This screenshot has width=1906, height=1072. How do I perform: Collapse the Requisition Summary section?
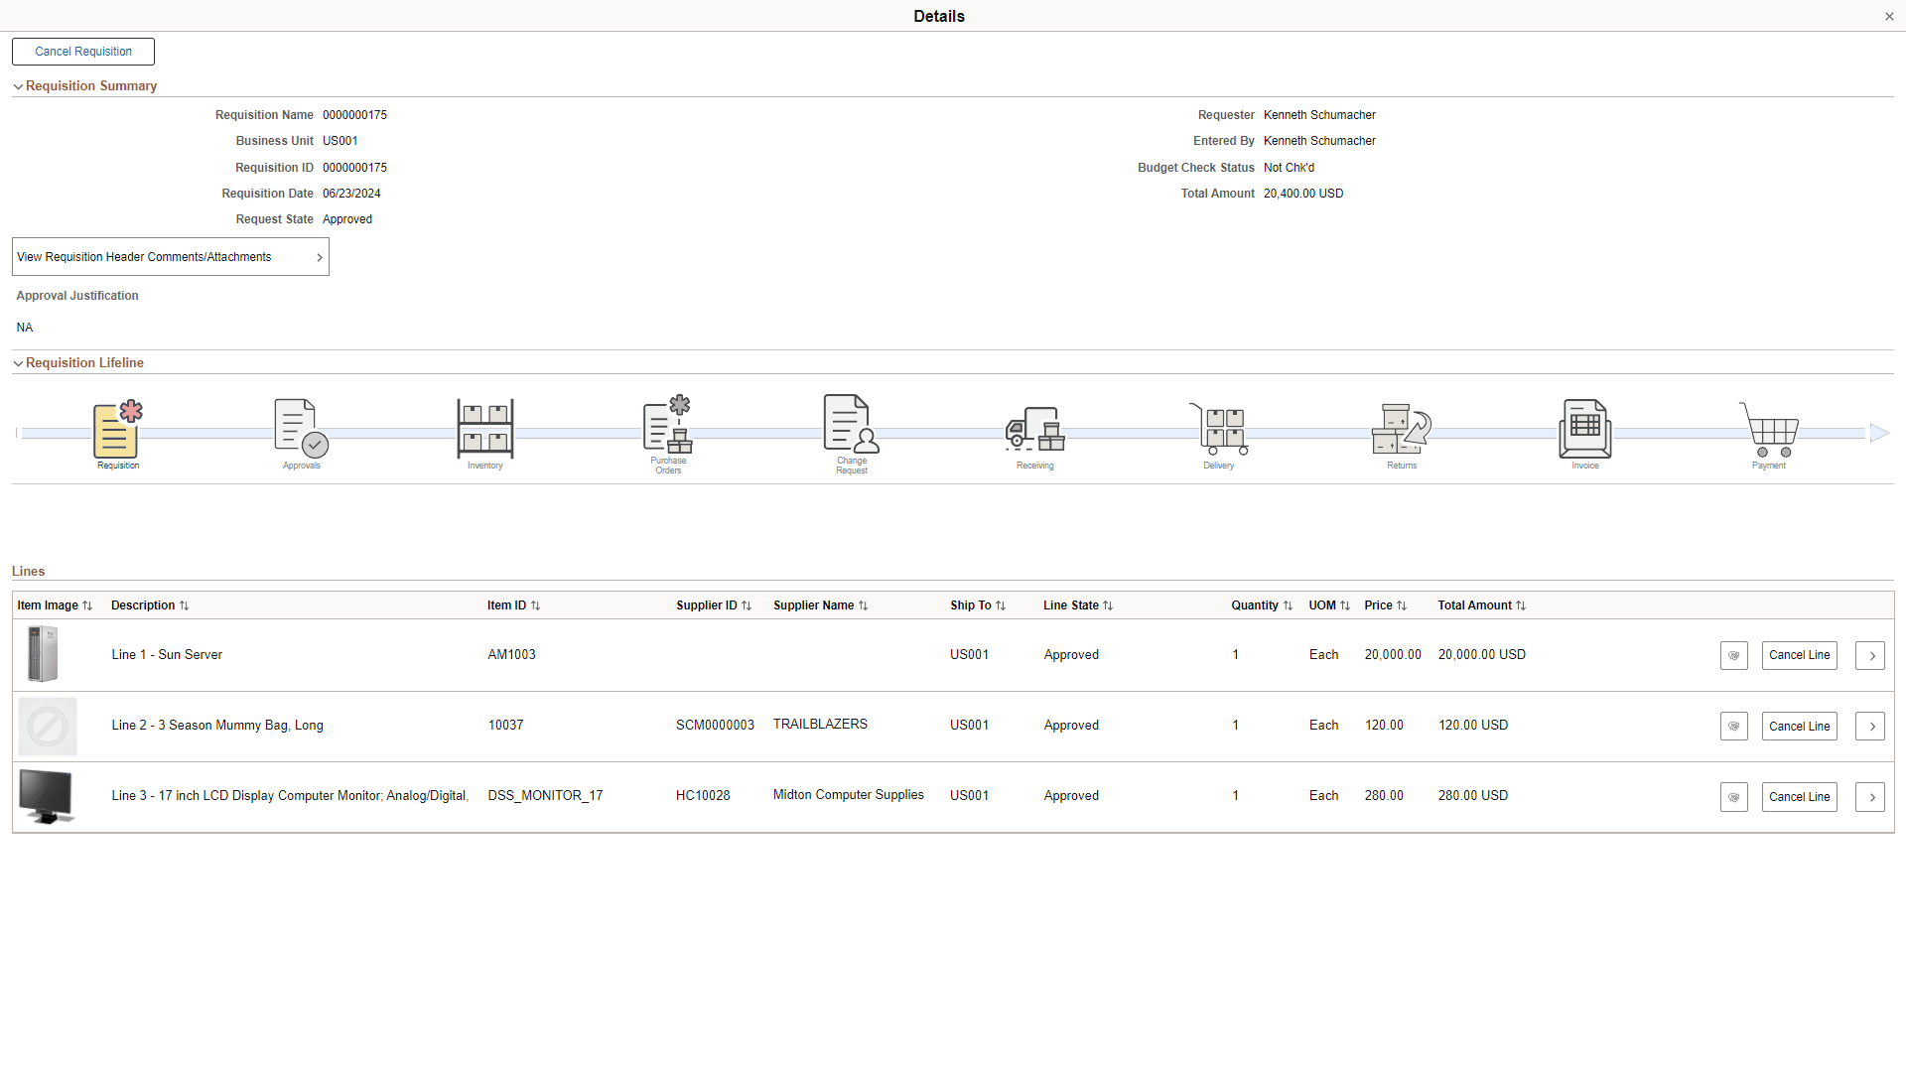coord(18,86)
